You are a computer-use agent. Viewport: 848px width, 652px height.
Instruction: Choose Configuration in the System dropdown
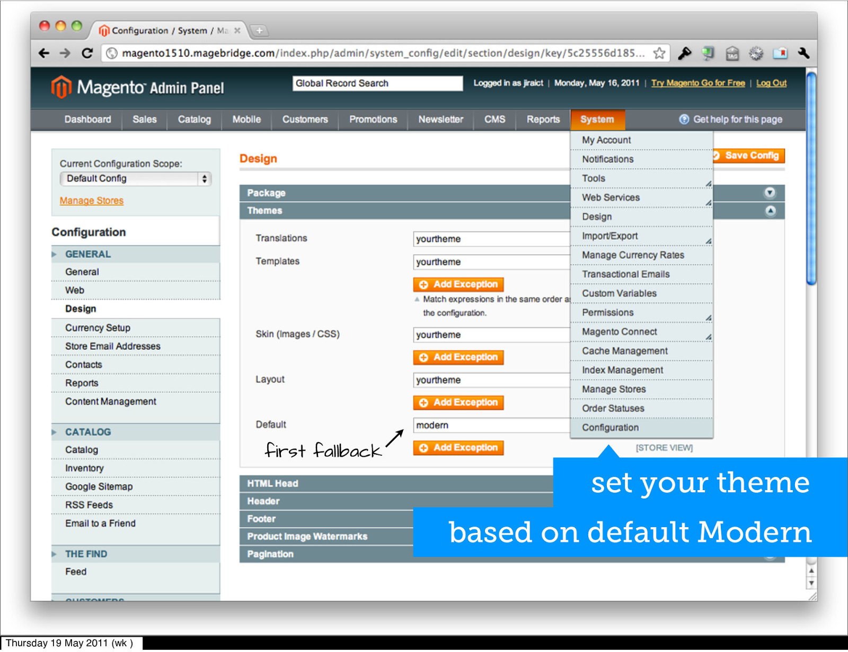[x=641, y=428]
